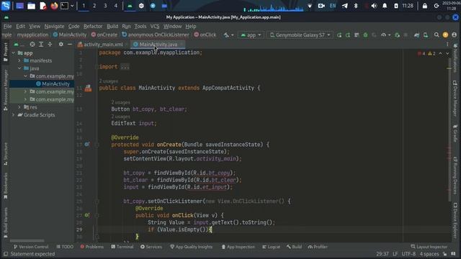This screenshot has width=461, height=259.
Task: Open the VCS menu
Action: [155, 26]
